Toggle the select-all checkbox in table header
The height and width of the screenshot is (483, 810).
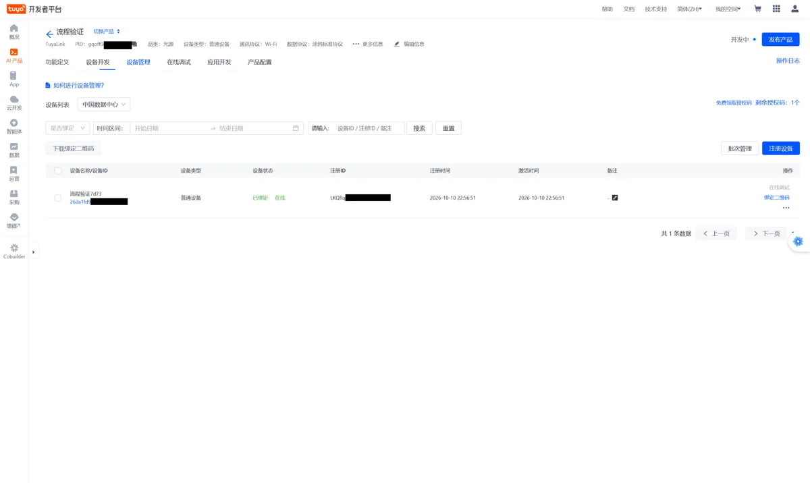[58, 171]
